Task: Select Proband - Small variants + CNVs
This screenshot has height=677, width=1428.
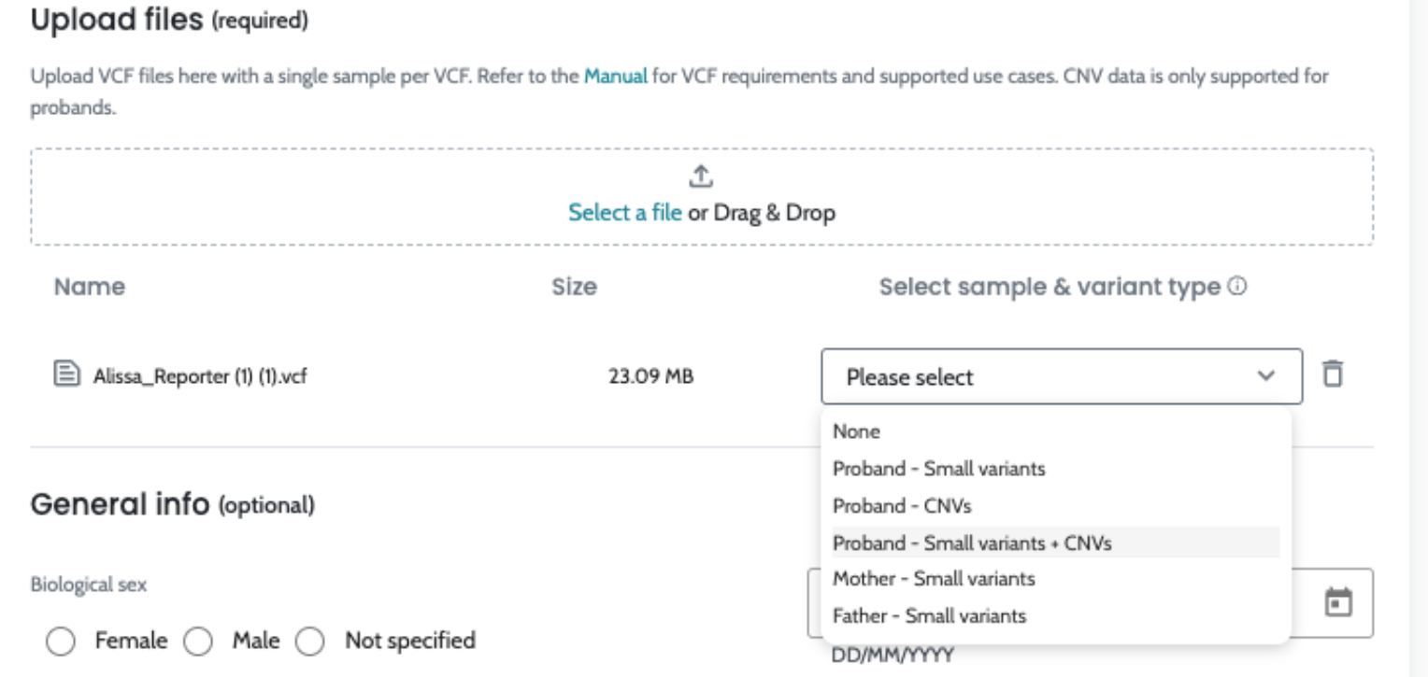Action: [972, 543]
